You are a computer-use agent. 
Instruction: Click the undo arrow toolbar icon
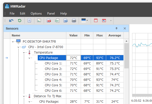11,21
